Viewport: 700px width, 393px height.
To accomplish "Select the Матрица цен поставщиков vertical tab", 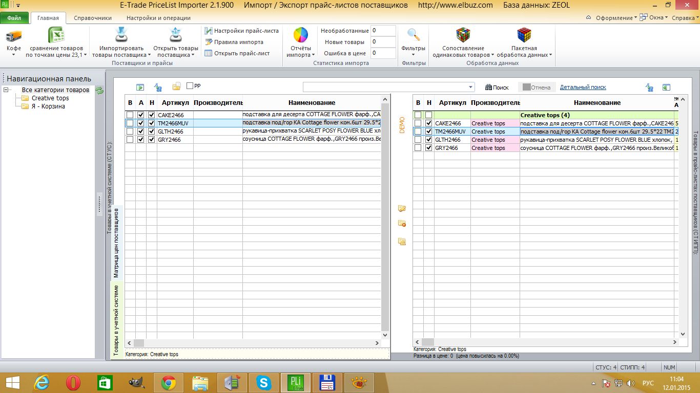I will click(x=116, y=242).
